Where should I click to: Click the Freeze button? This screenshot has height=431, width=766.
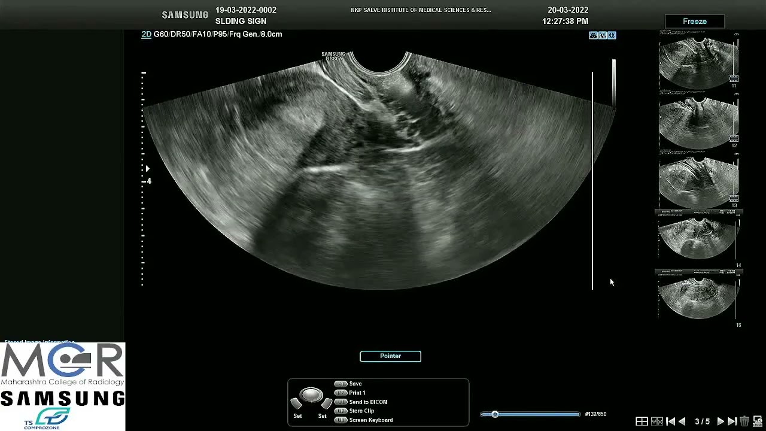click(695, 22)
